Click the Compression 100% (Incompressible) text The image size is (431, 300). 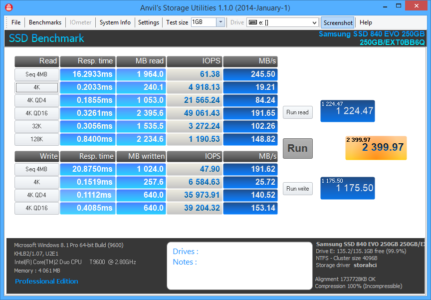pyautogui.click(x=359, y=286)
